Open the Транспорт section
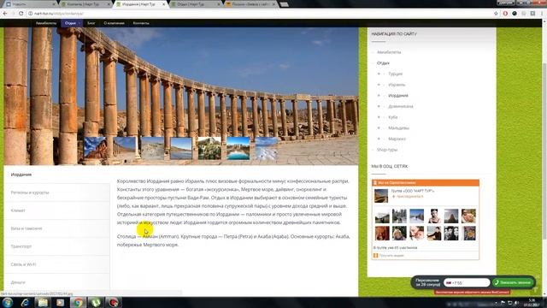This screenshot has height=308, width=547. pyautogui.click(x=57, y=246)
